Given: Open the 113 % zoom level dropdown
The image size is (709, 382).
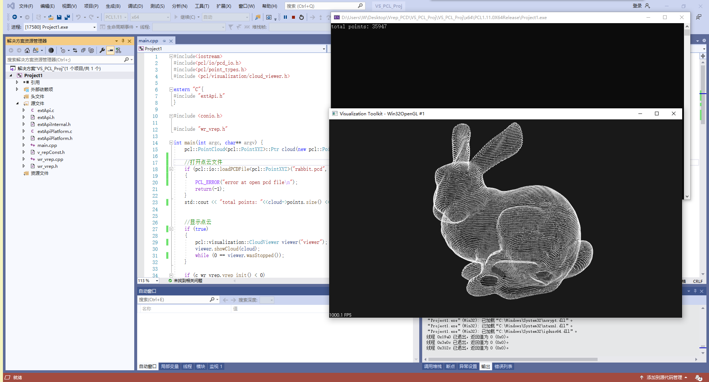Looking at the screenshot, I should click(x=157, y=281).
